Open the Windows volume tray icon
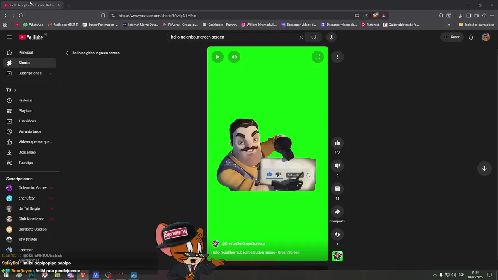 click(x=454, y=275)
